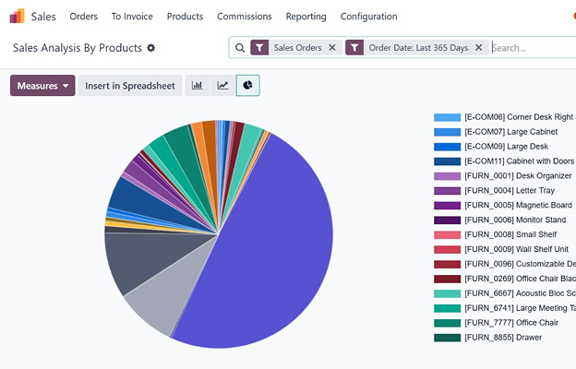Click the Sales app logo icon
The width and height of the screenshot is (576, 369).
[17, 17]
